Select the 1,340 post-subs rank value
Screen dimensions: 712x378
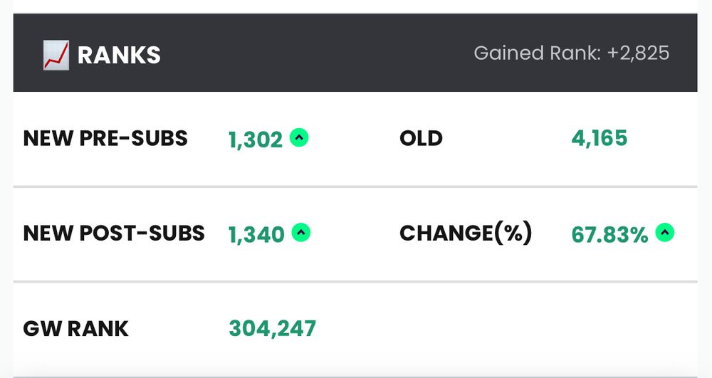[x=256, y=234]
